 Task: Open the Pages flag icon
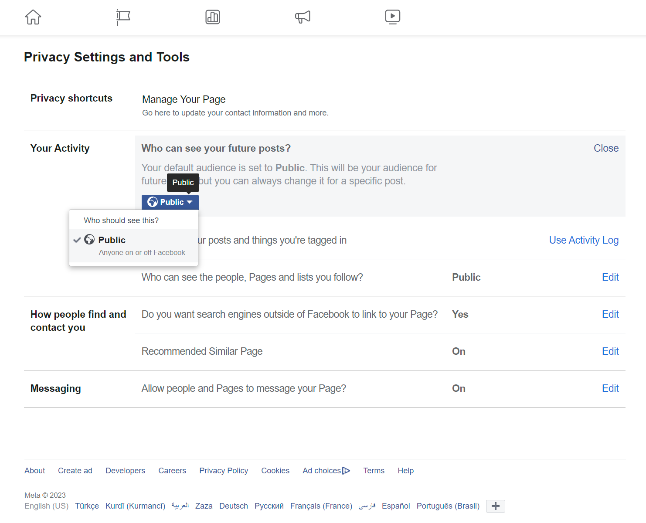tap(123, 17)
